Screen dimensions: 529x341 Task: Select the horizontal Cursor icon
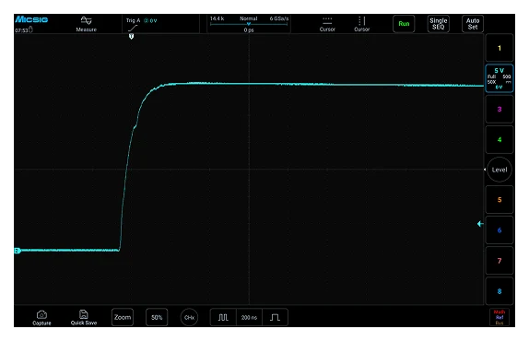click(327, 21)
